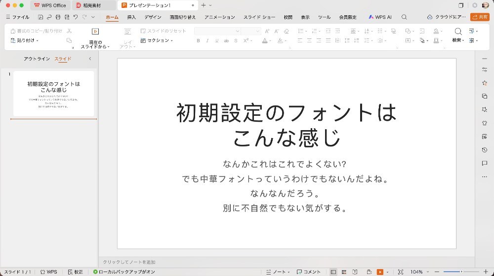Open the font size combo box
The height and width of the screenshot is (276, 494).
pos(251,31)
